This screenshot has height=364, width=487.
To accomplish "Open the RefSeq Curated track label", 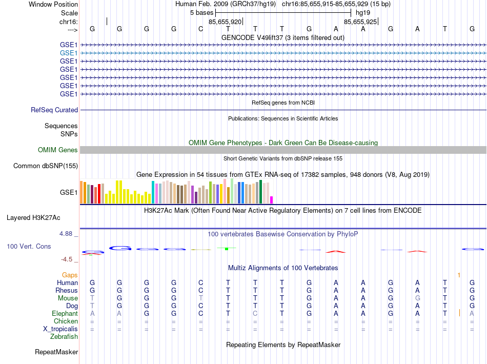I will tap(54, 110).
